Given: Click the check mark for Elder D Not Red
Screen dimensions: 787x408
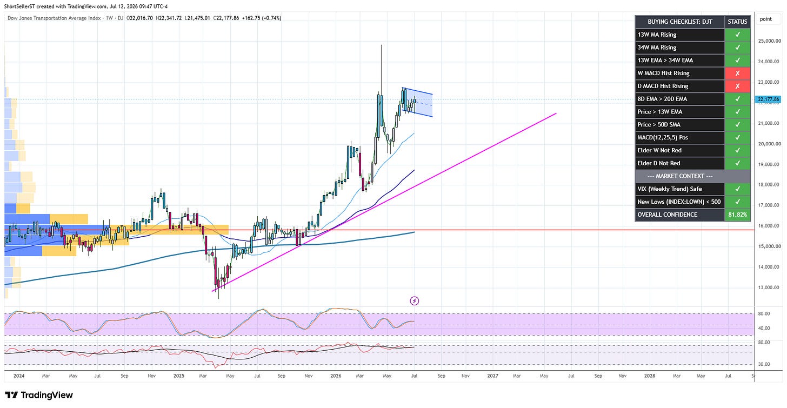Looking at the screenshot, I should (x=737, y=163).
